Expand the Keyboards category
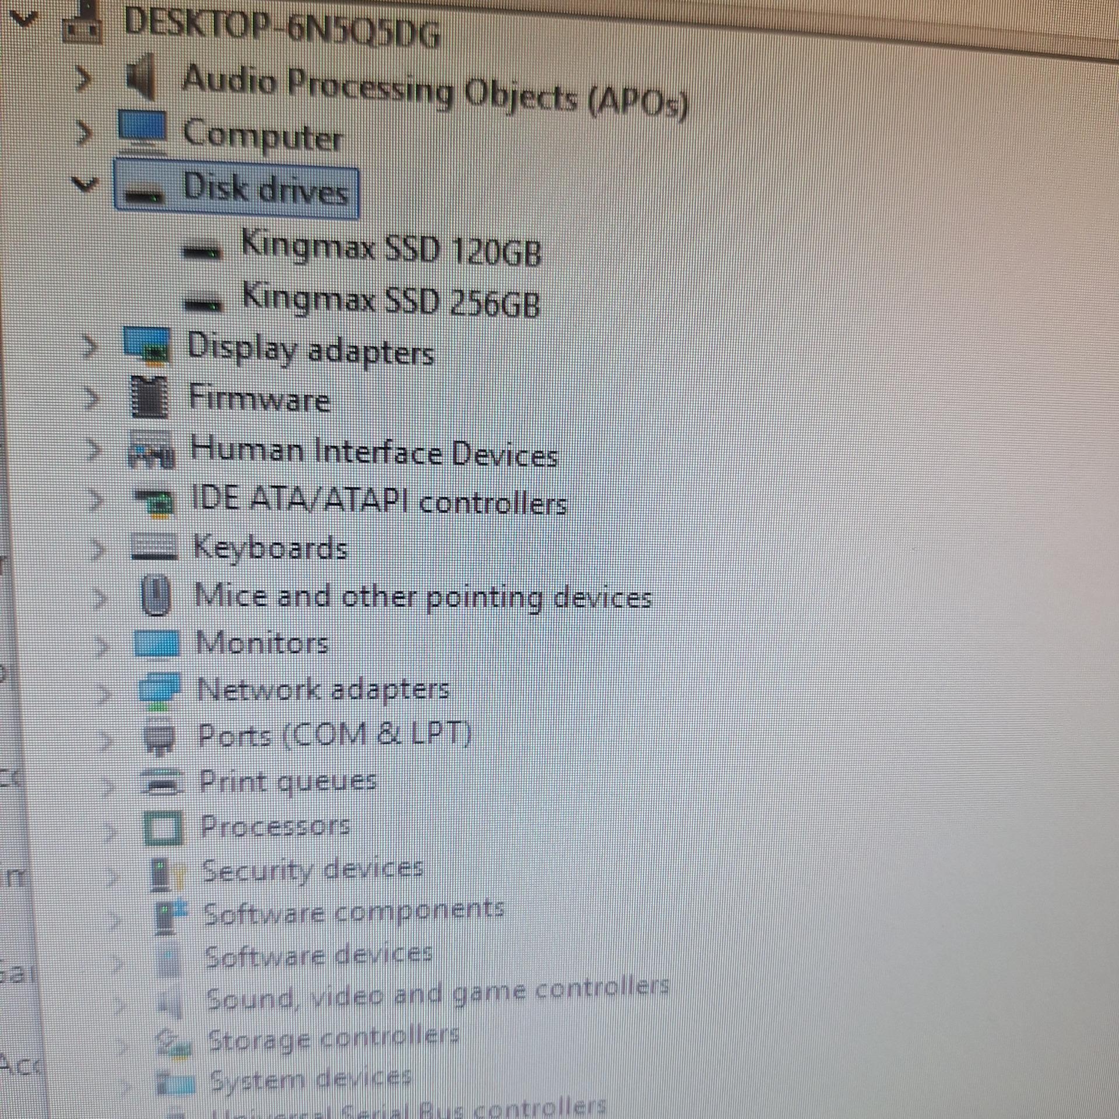Viewport: 1119px width, 1119px height. [x=98, y=549]
